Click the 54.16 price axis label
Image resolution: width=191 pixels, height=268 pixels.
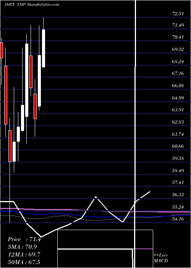(x=178, y=219)
